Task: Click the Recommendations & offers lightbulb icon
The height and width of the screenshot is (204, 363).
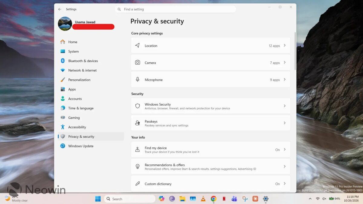Action: click(137, 166)
